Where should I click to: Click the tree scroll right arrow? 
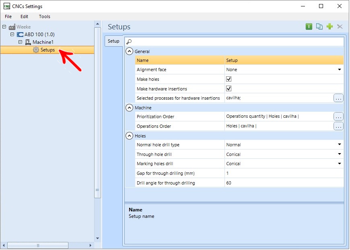pos(91,245)
